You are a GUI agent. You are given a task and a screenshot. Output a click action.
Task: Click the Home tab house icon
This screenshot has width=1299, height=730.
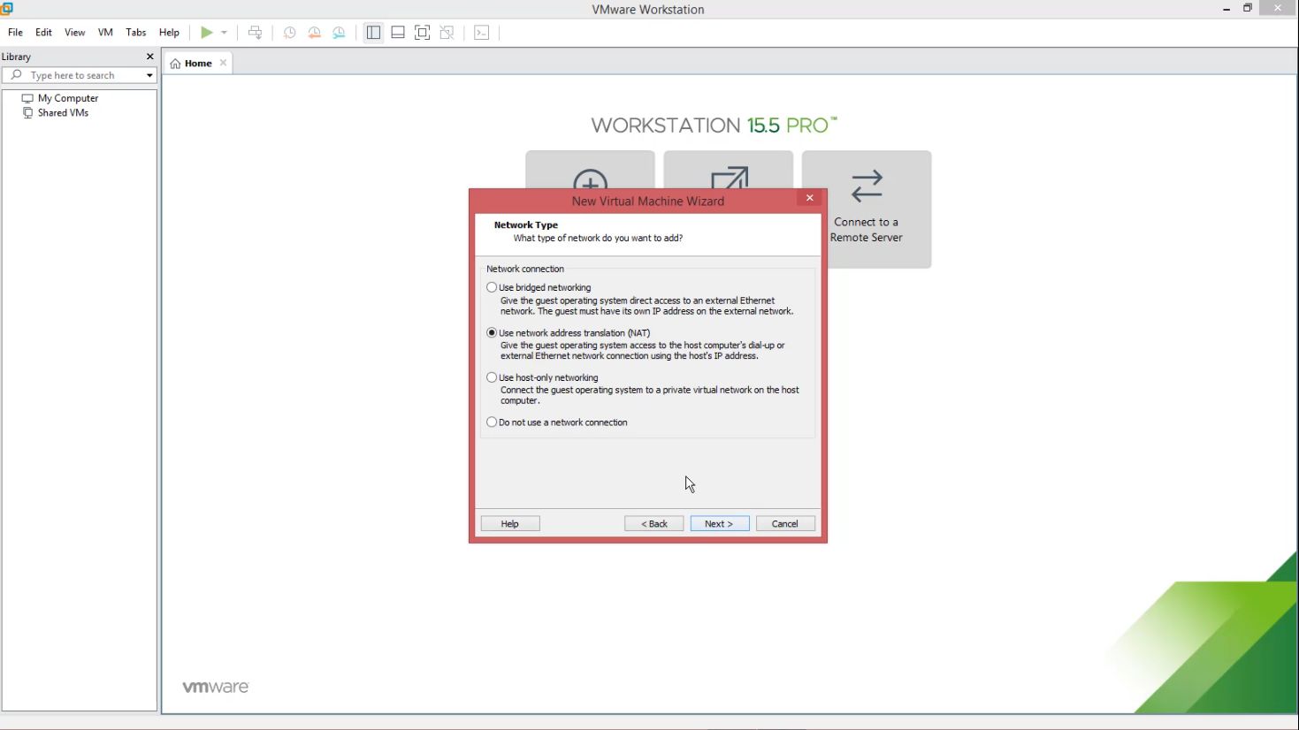[176, 64]
